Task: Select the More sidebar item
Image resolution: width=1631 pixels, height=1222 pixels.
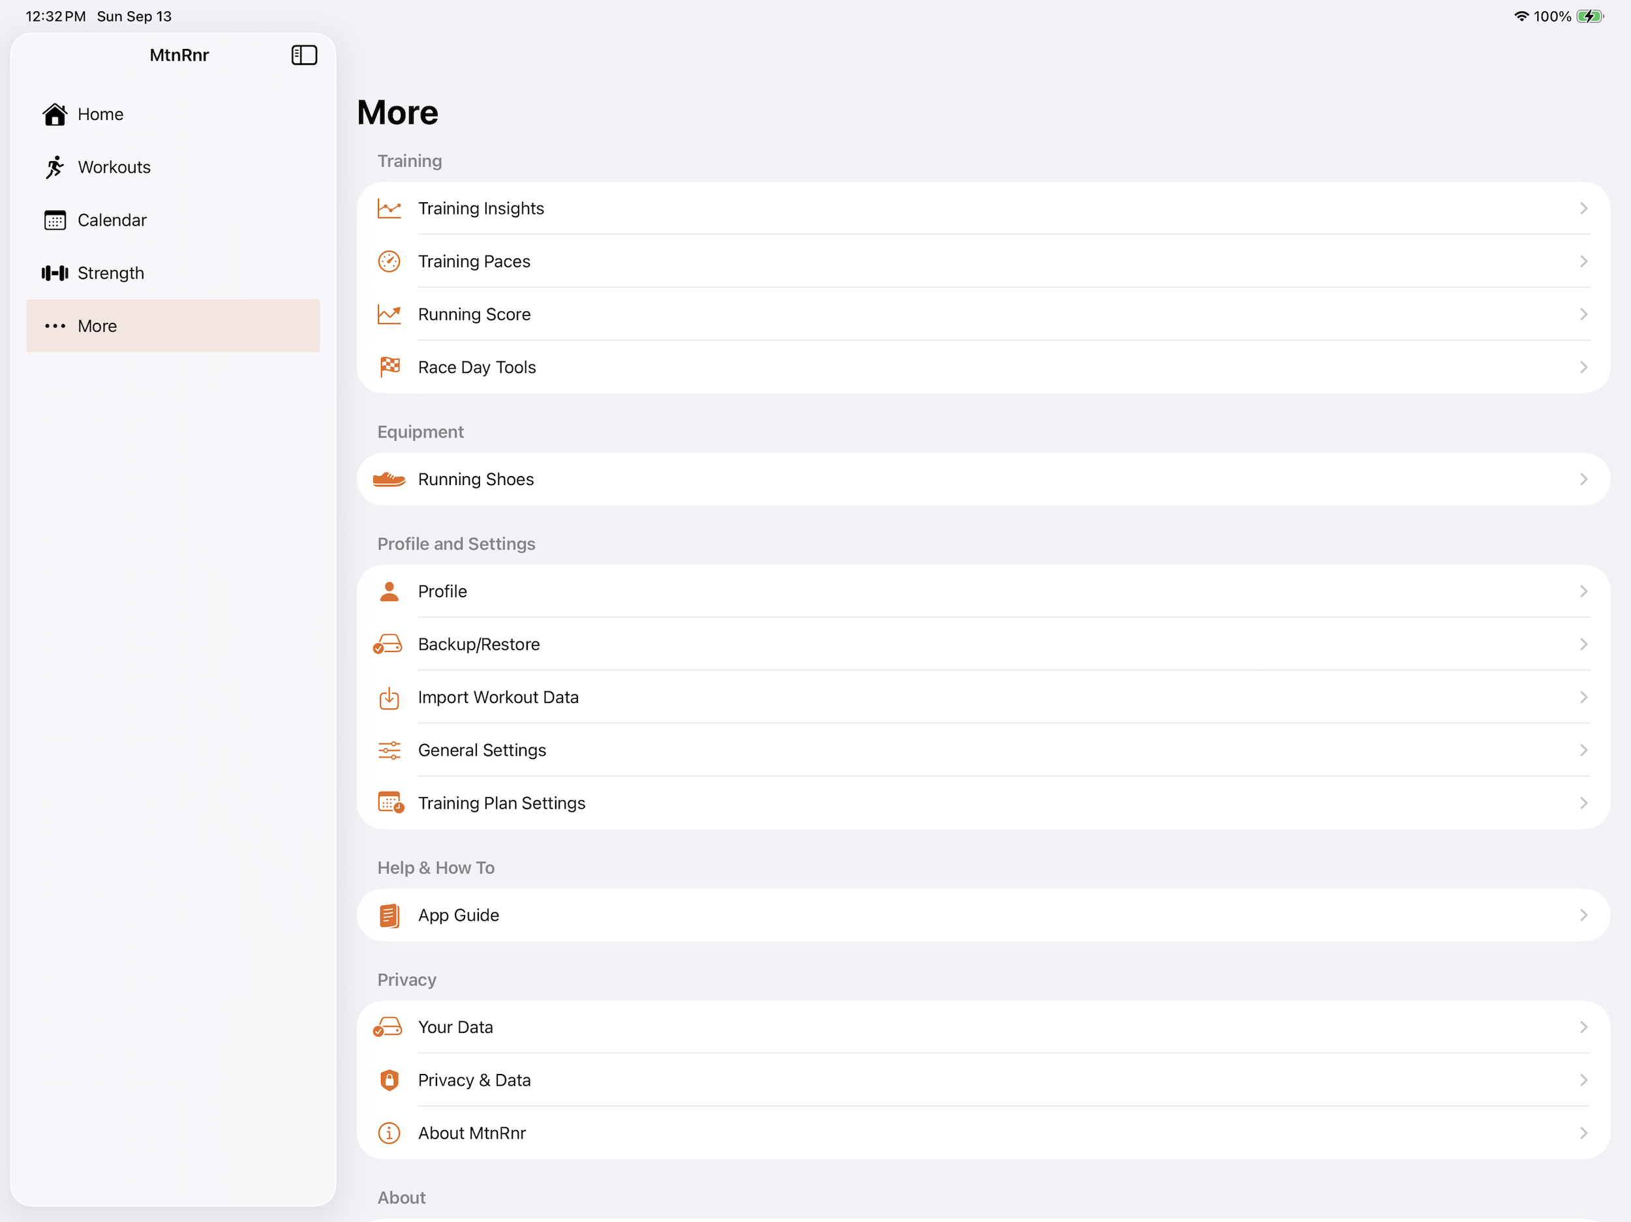Action: (174, 326)
